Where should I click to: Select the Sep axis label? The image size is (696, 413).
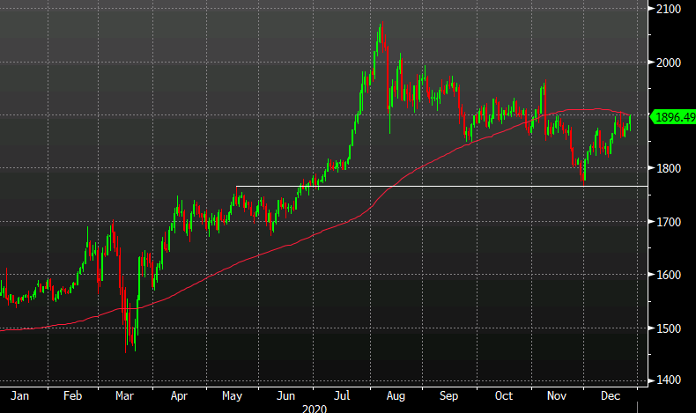pyautogui.click(x=448, y=395)
